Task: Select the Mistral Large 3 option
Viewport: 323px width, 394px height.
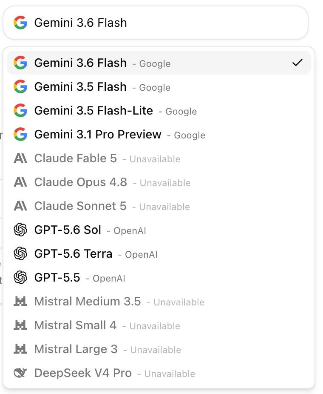Action: click(159, 349)
